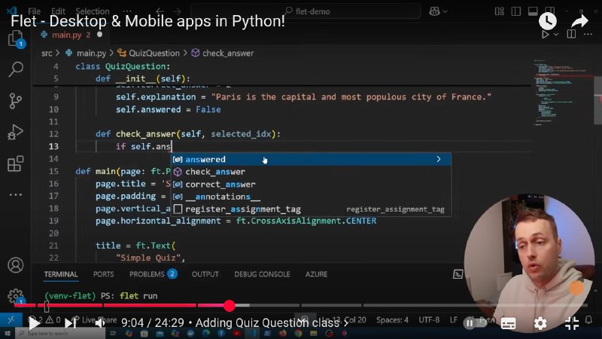Open the Customize Layout icon
Viewport: 602px width, 339px height.
pos(499,11)
